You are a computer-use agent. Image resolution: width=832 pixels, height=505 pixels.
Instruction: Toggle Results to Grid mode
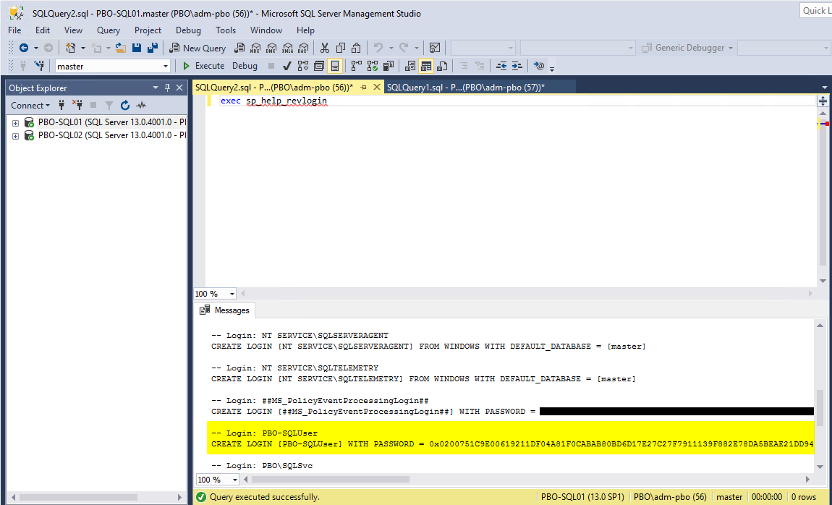click(x=426, y=66)
